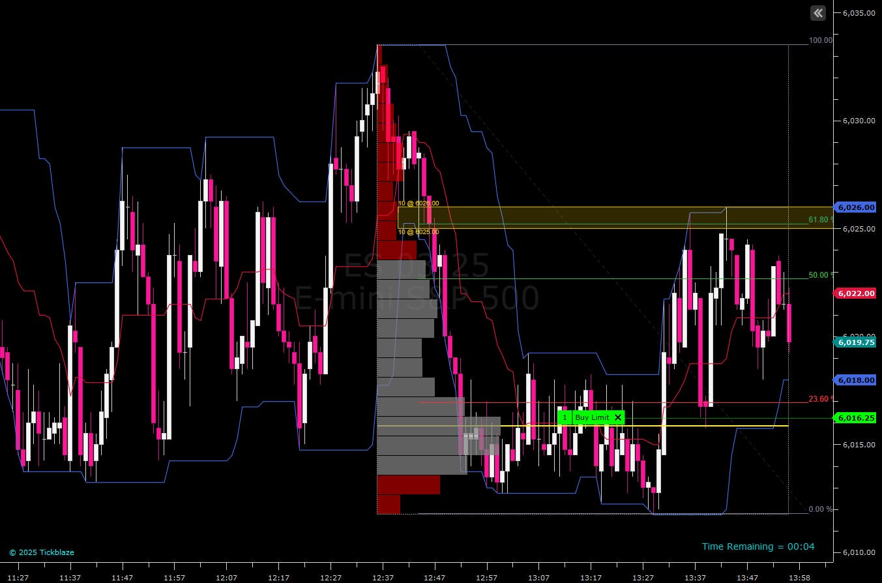Click the Time Remaining = 00:04 text
882x583 pixels.
(758, 546)
